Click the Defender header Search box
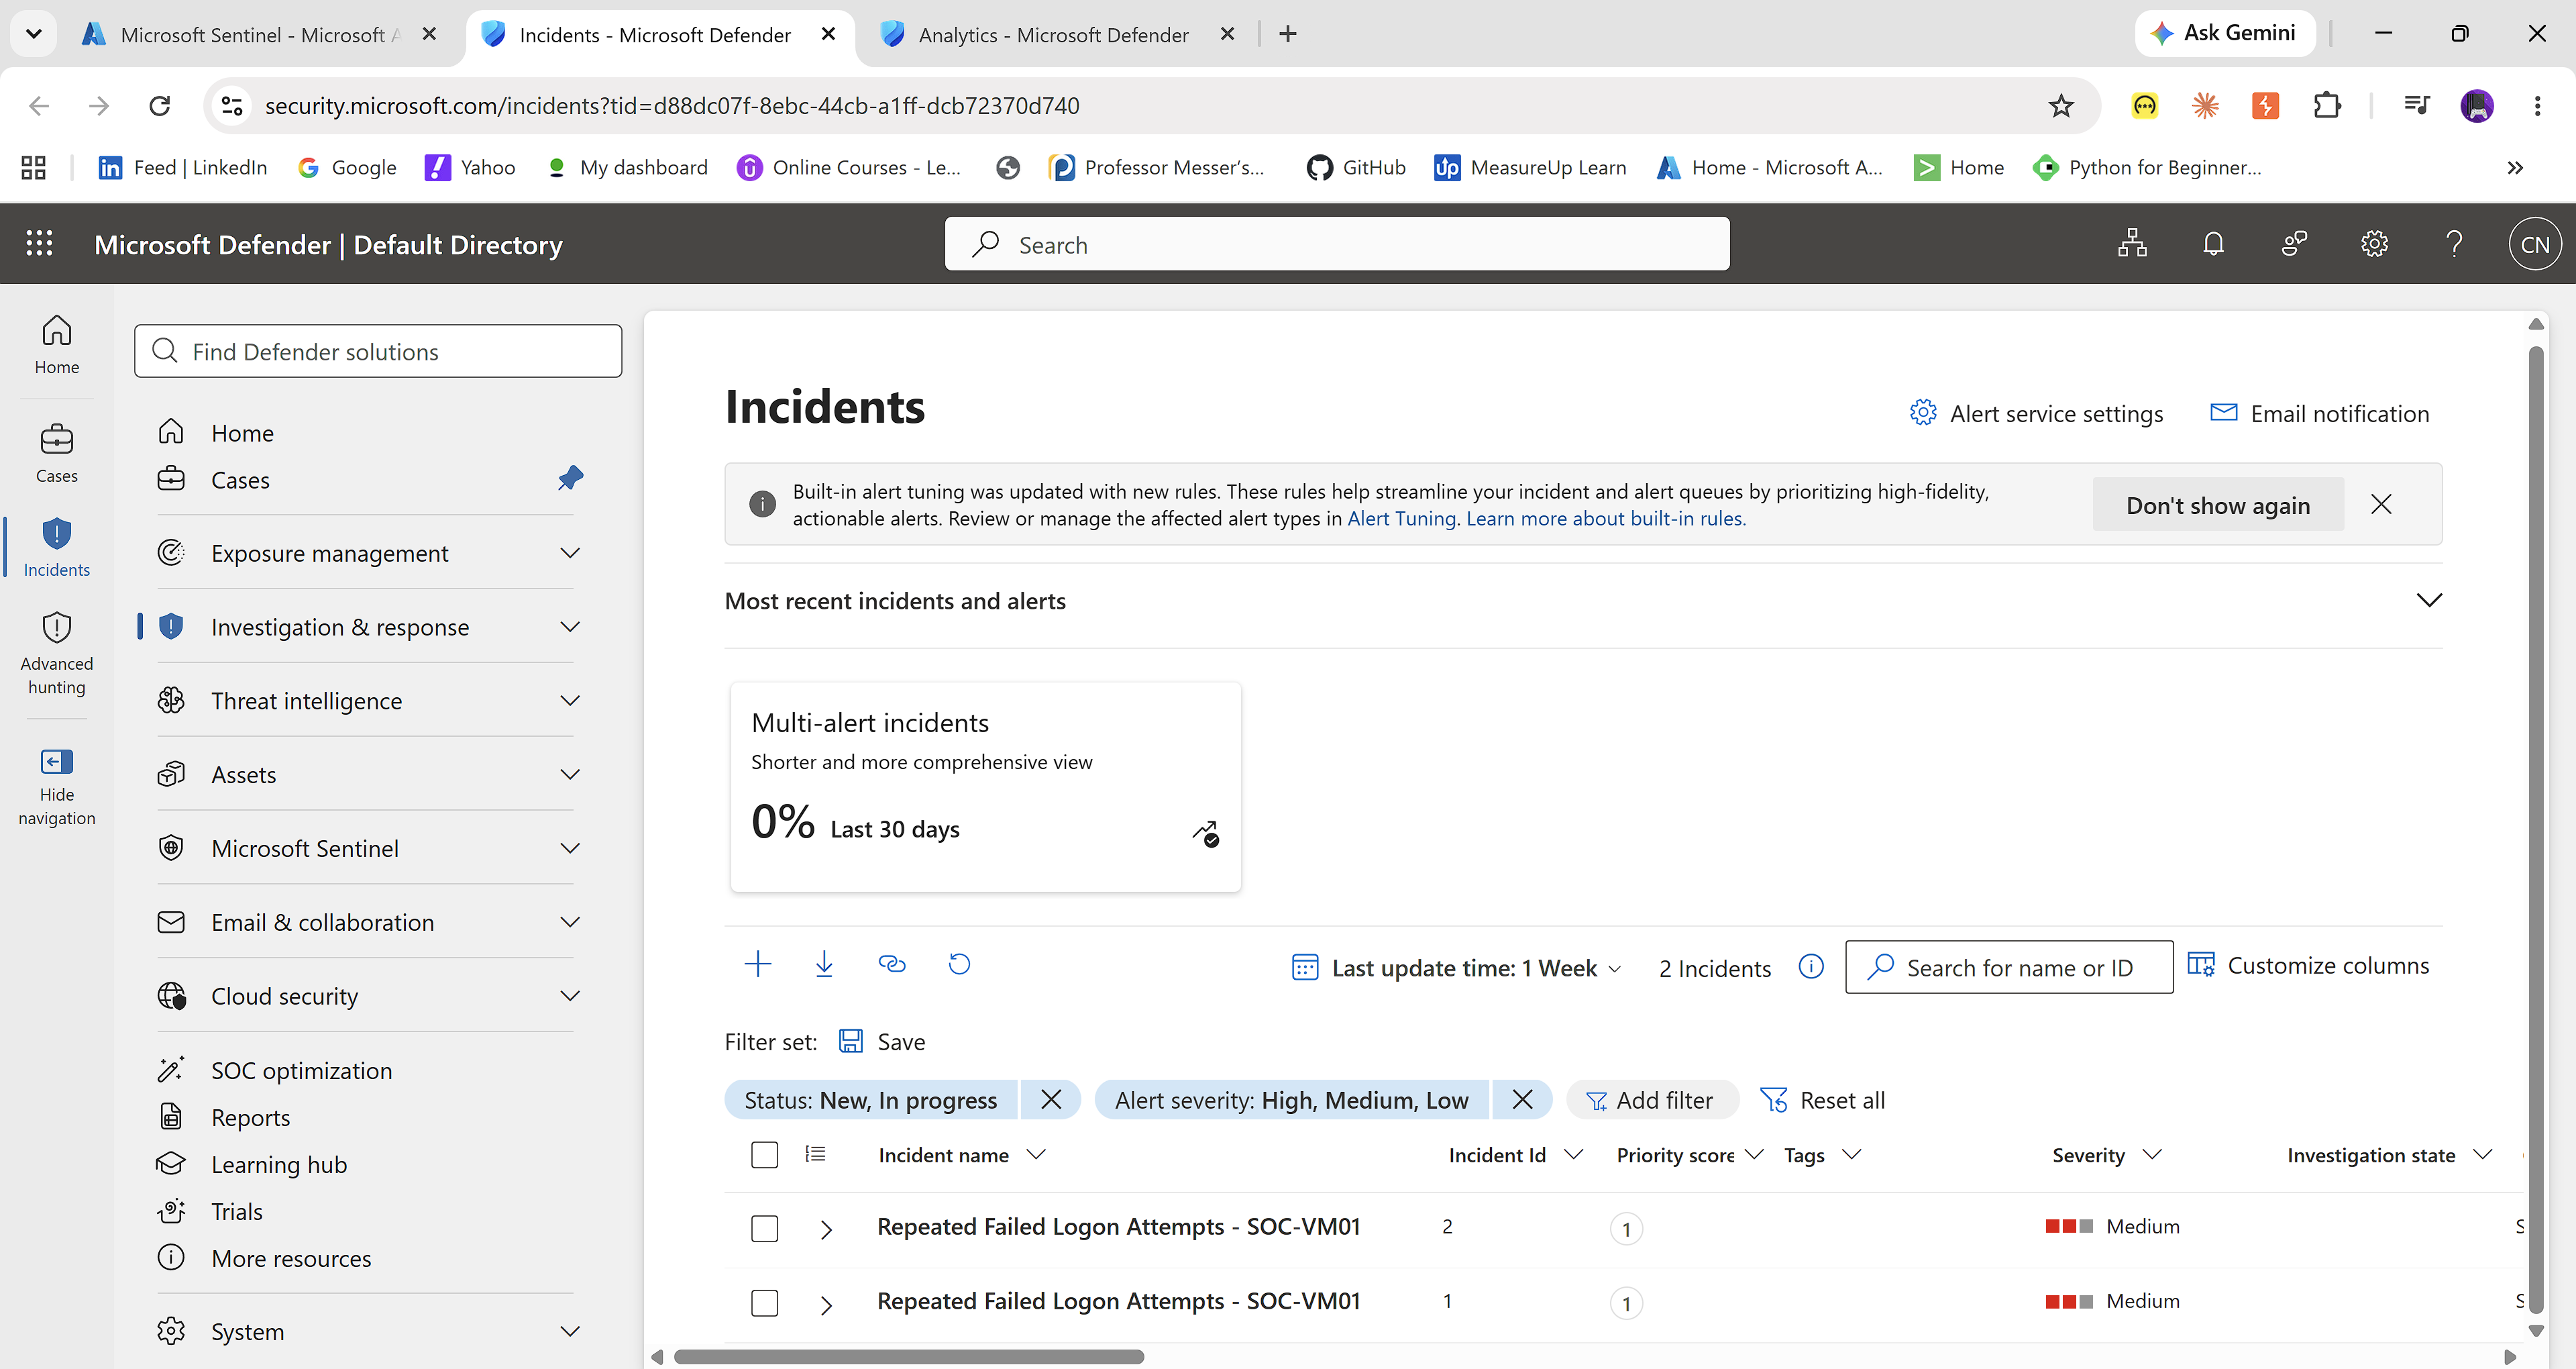 [1336, 244]
